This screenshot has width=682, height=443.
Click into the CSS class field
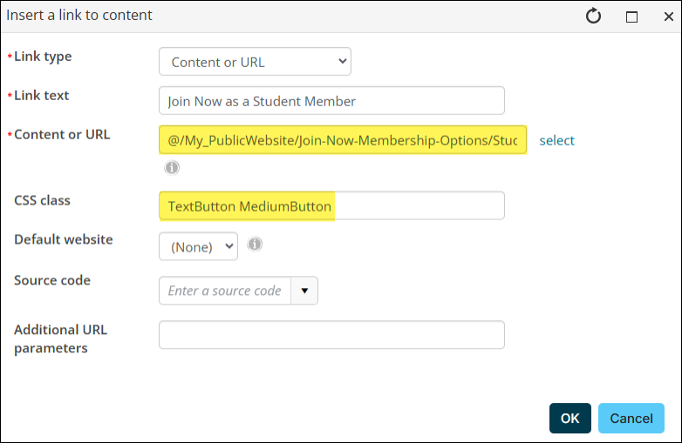[331, 206]
